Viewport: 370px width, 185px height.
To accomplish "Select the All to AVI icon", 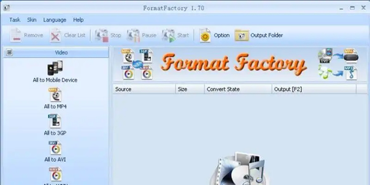I will pos(55,148).
